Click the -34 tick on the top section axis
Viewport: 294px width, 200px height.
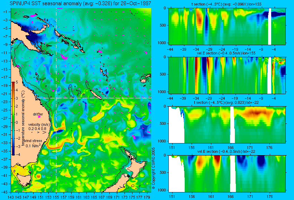(x=196, y=49)
